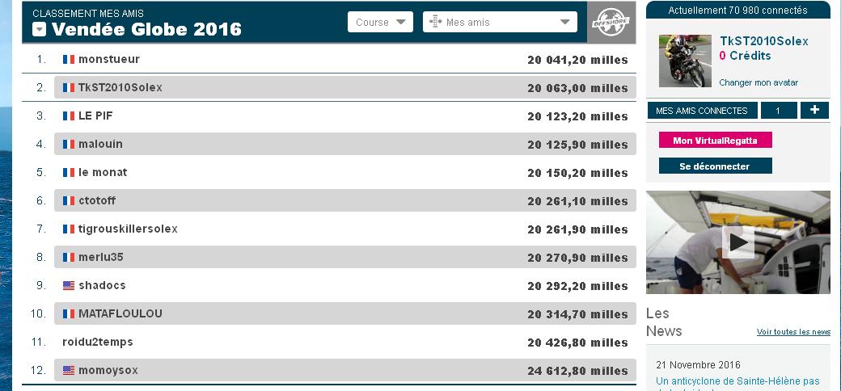Open the anticyclone de Sainte-Hélène news article
Image resolution: width=841 pixels, height=391 pixels.
point(737,380)
